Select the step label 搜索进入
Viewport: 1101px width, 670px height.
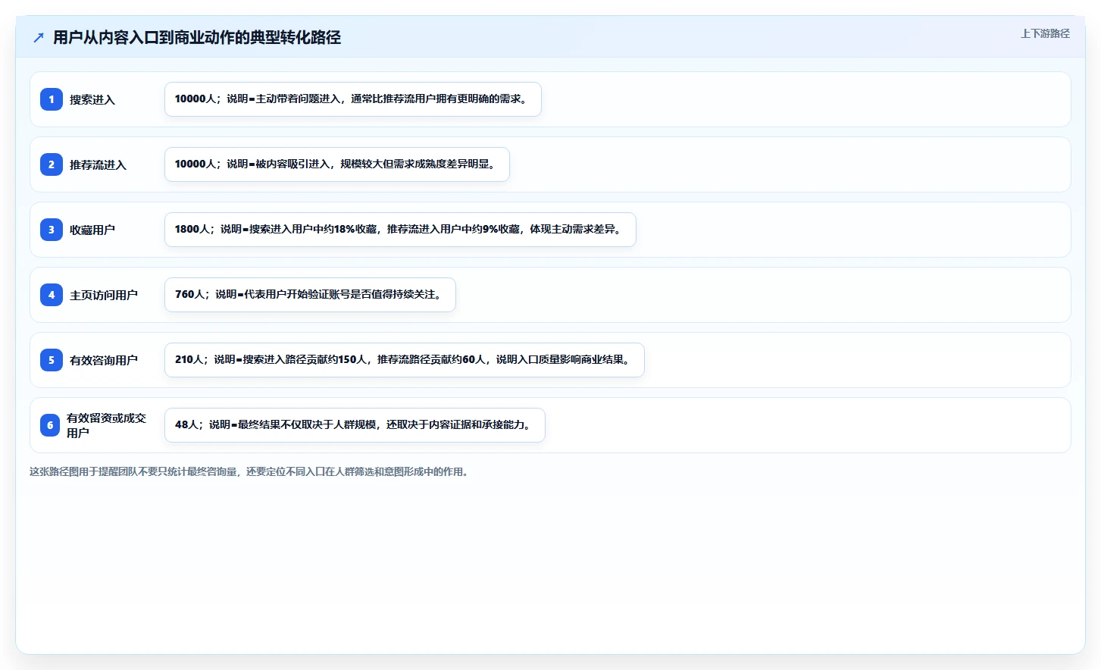[92, 99]
